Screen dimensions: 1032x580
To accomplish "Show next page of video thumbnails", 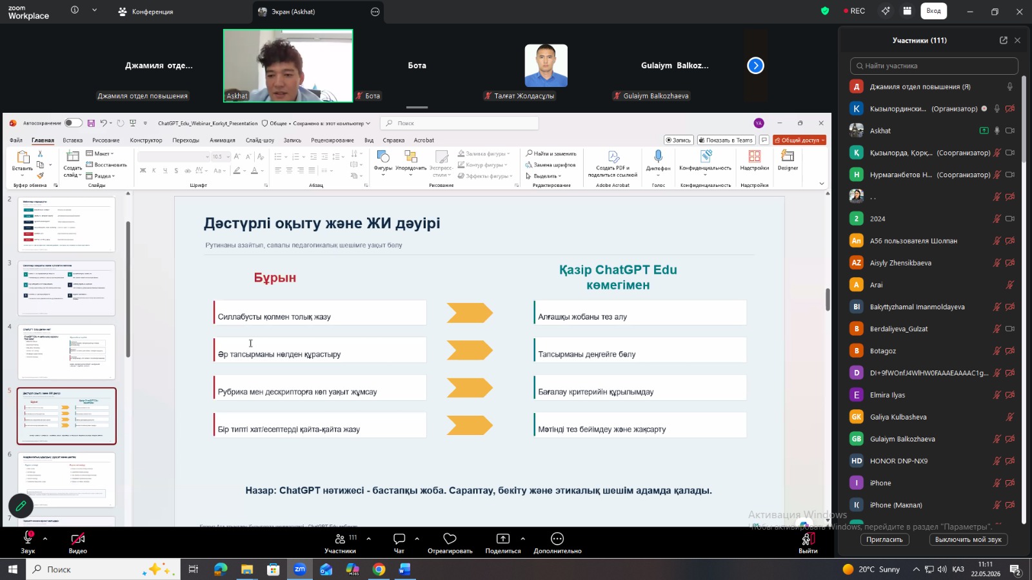I will (755, 66).
